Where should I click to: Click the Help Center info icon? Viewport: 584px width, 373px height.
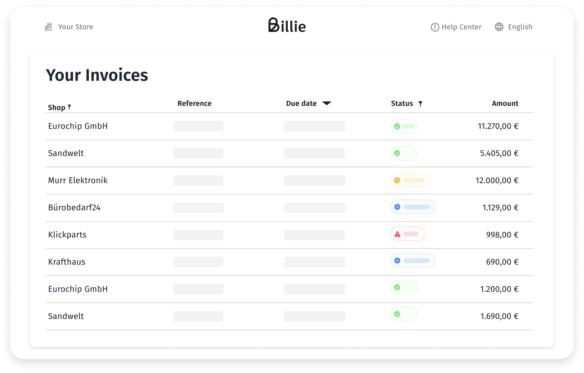click(435, 27)
